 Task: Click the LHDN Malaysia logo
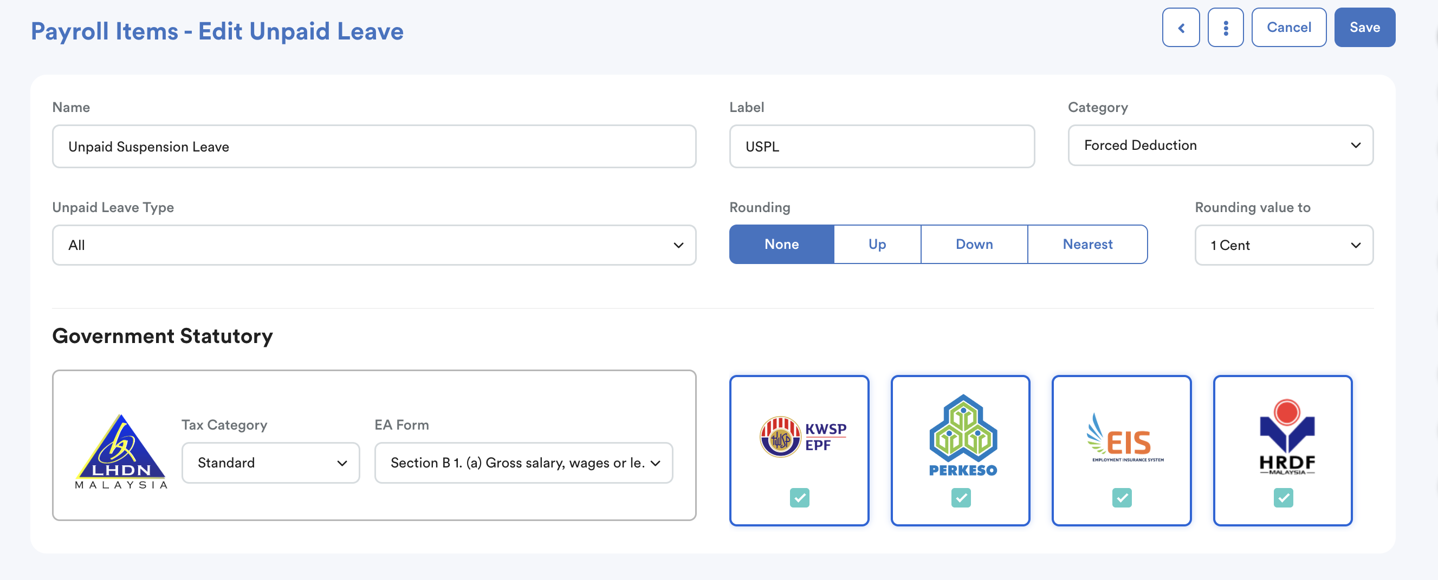coord(121,451)
